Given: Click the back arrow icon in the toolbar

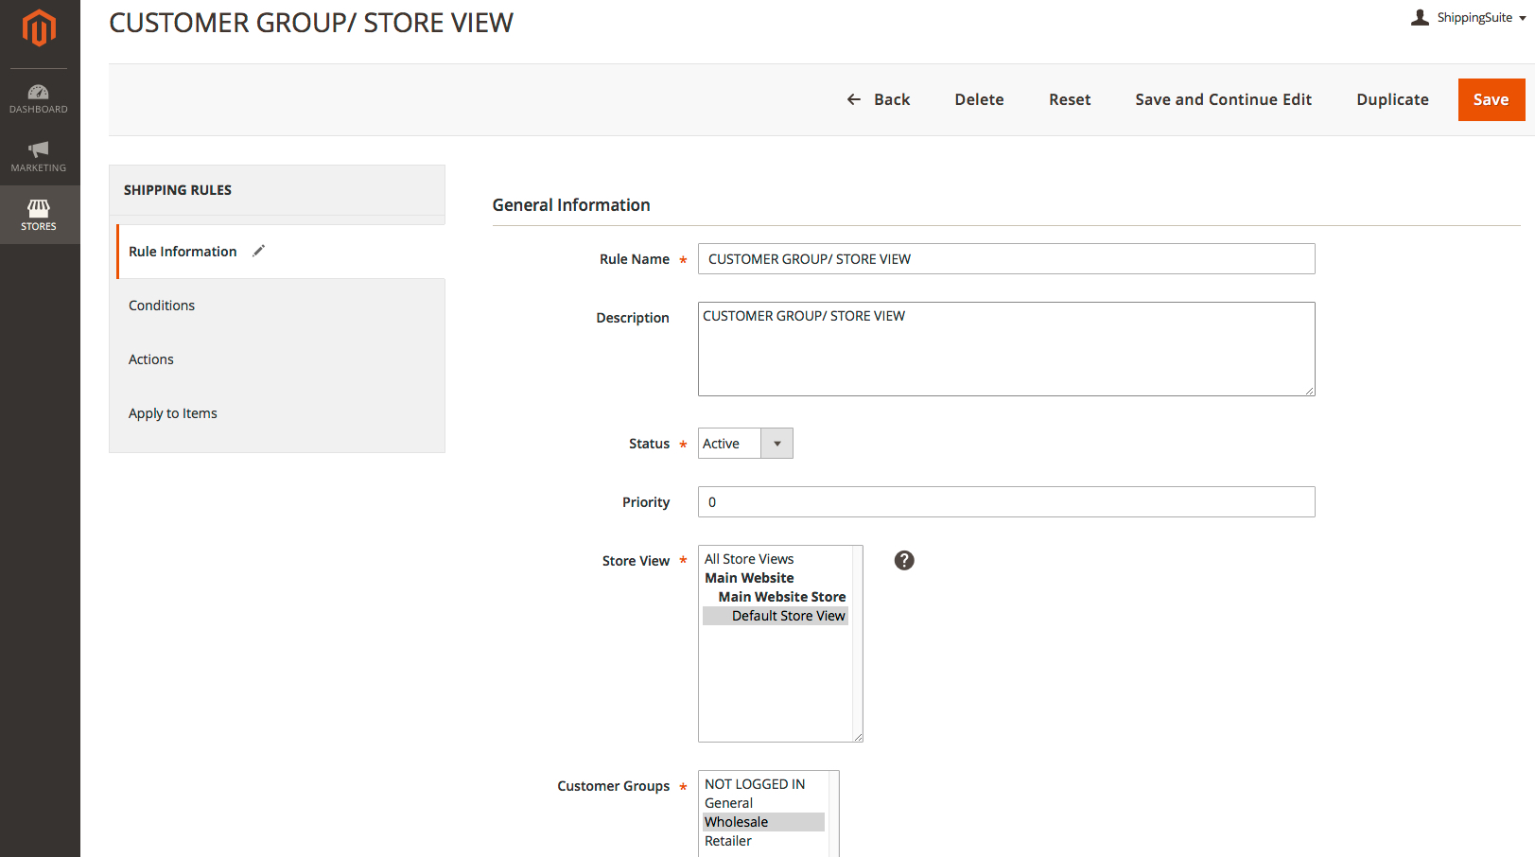Looking at the screenshot, I should 852,99.
